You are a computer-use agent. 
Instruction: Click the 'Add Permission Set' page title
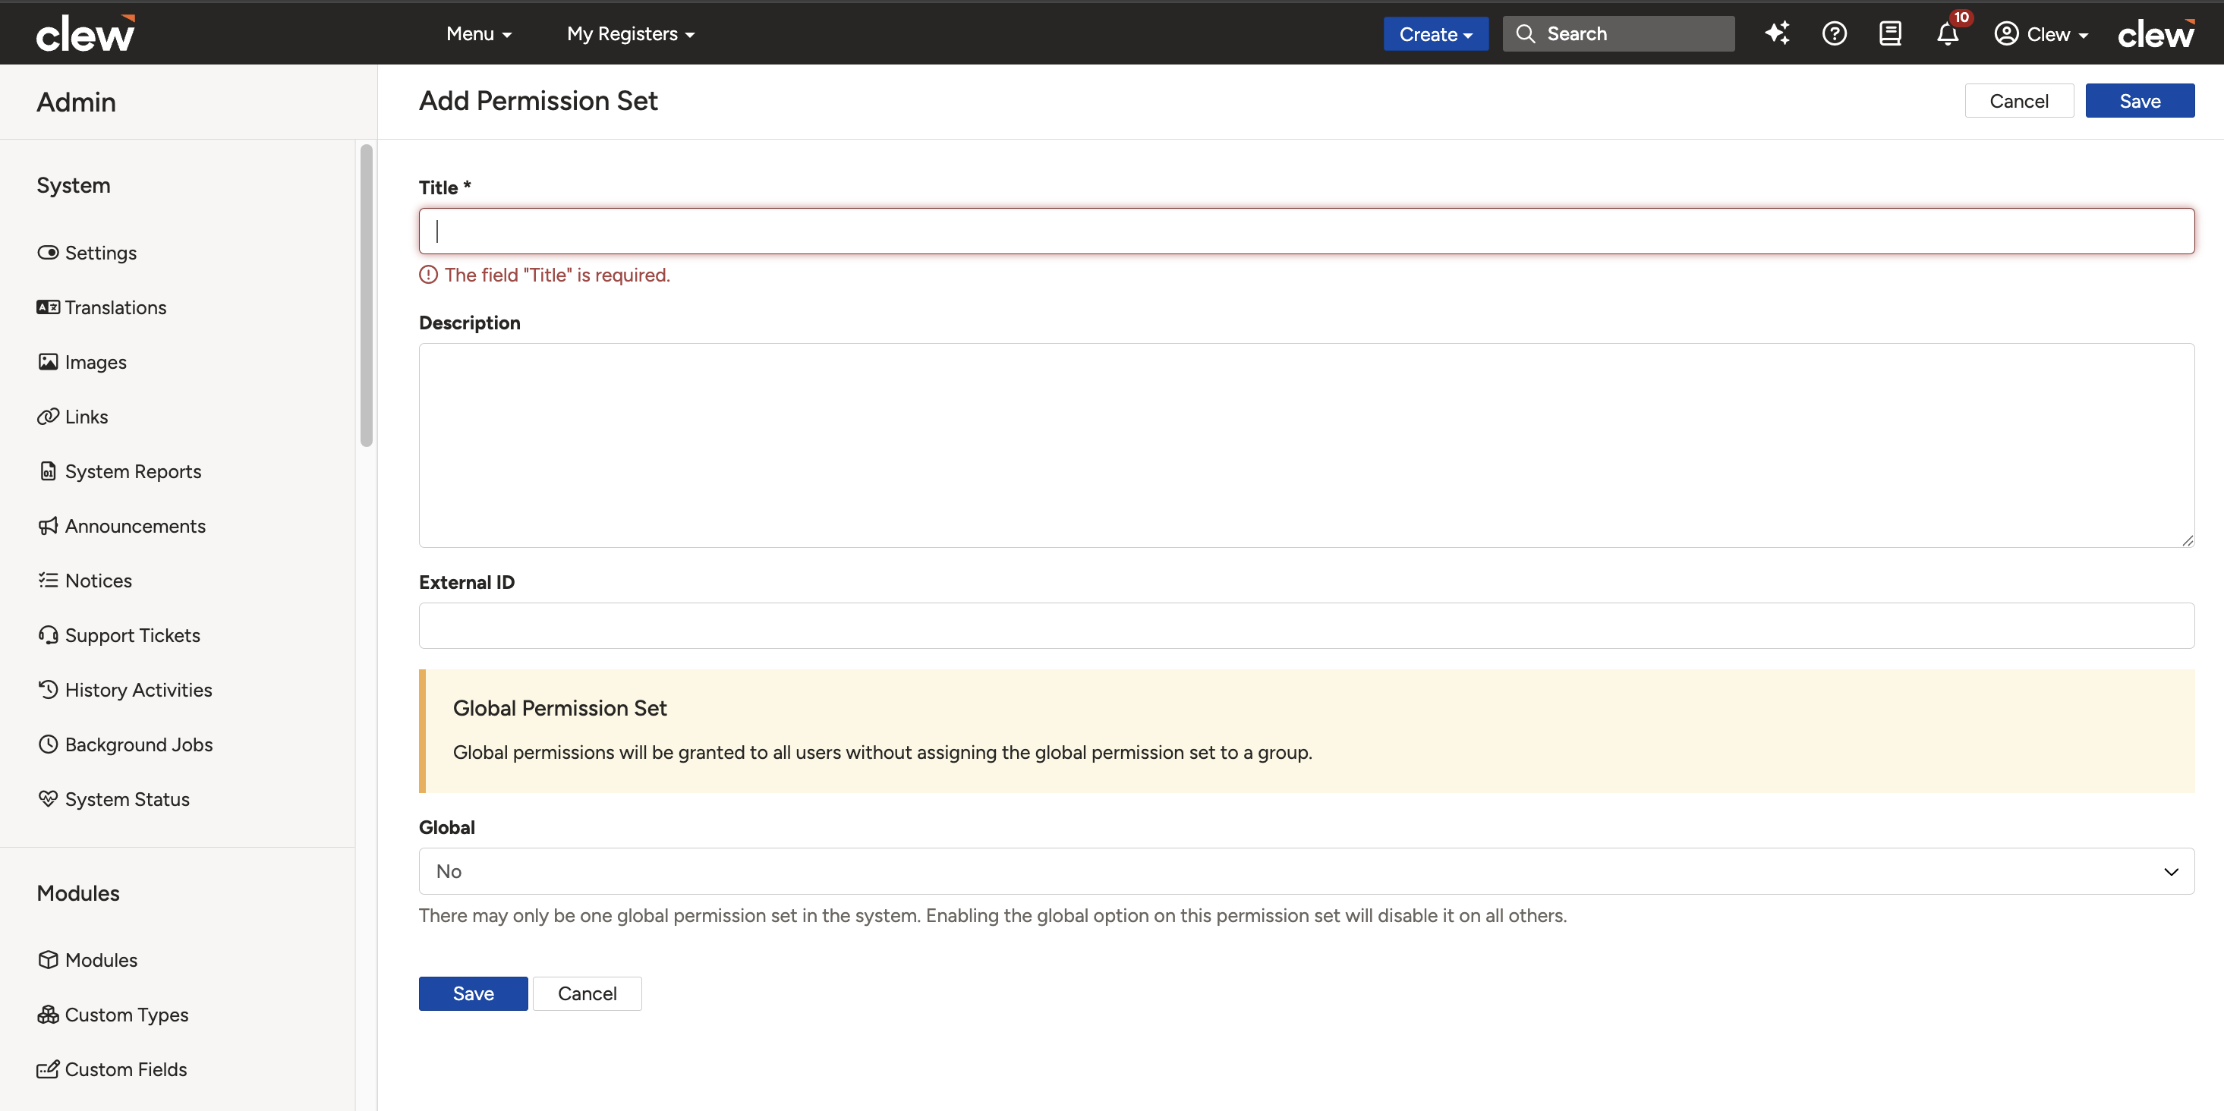[538, 100]
